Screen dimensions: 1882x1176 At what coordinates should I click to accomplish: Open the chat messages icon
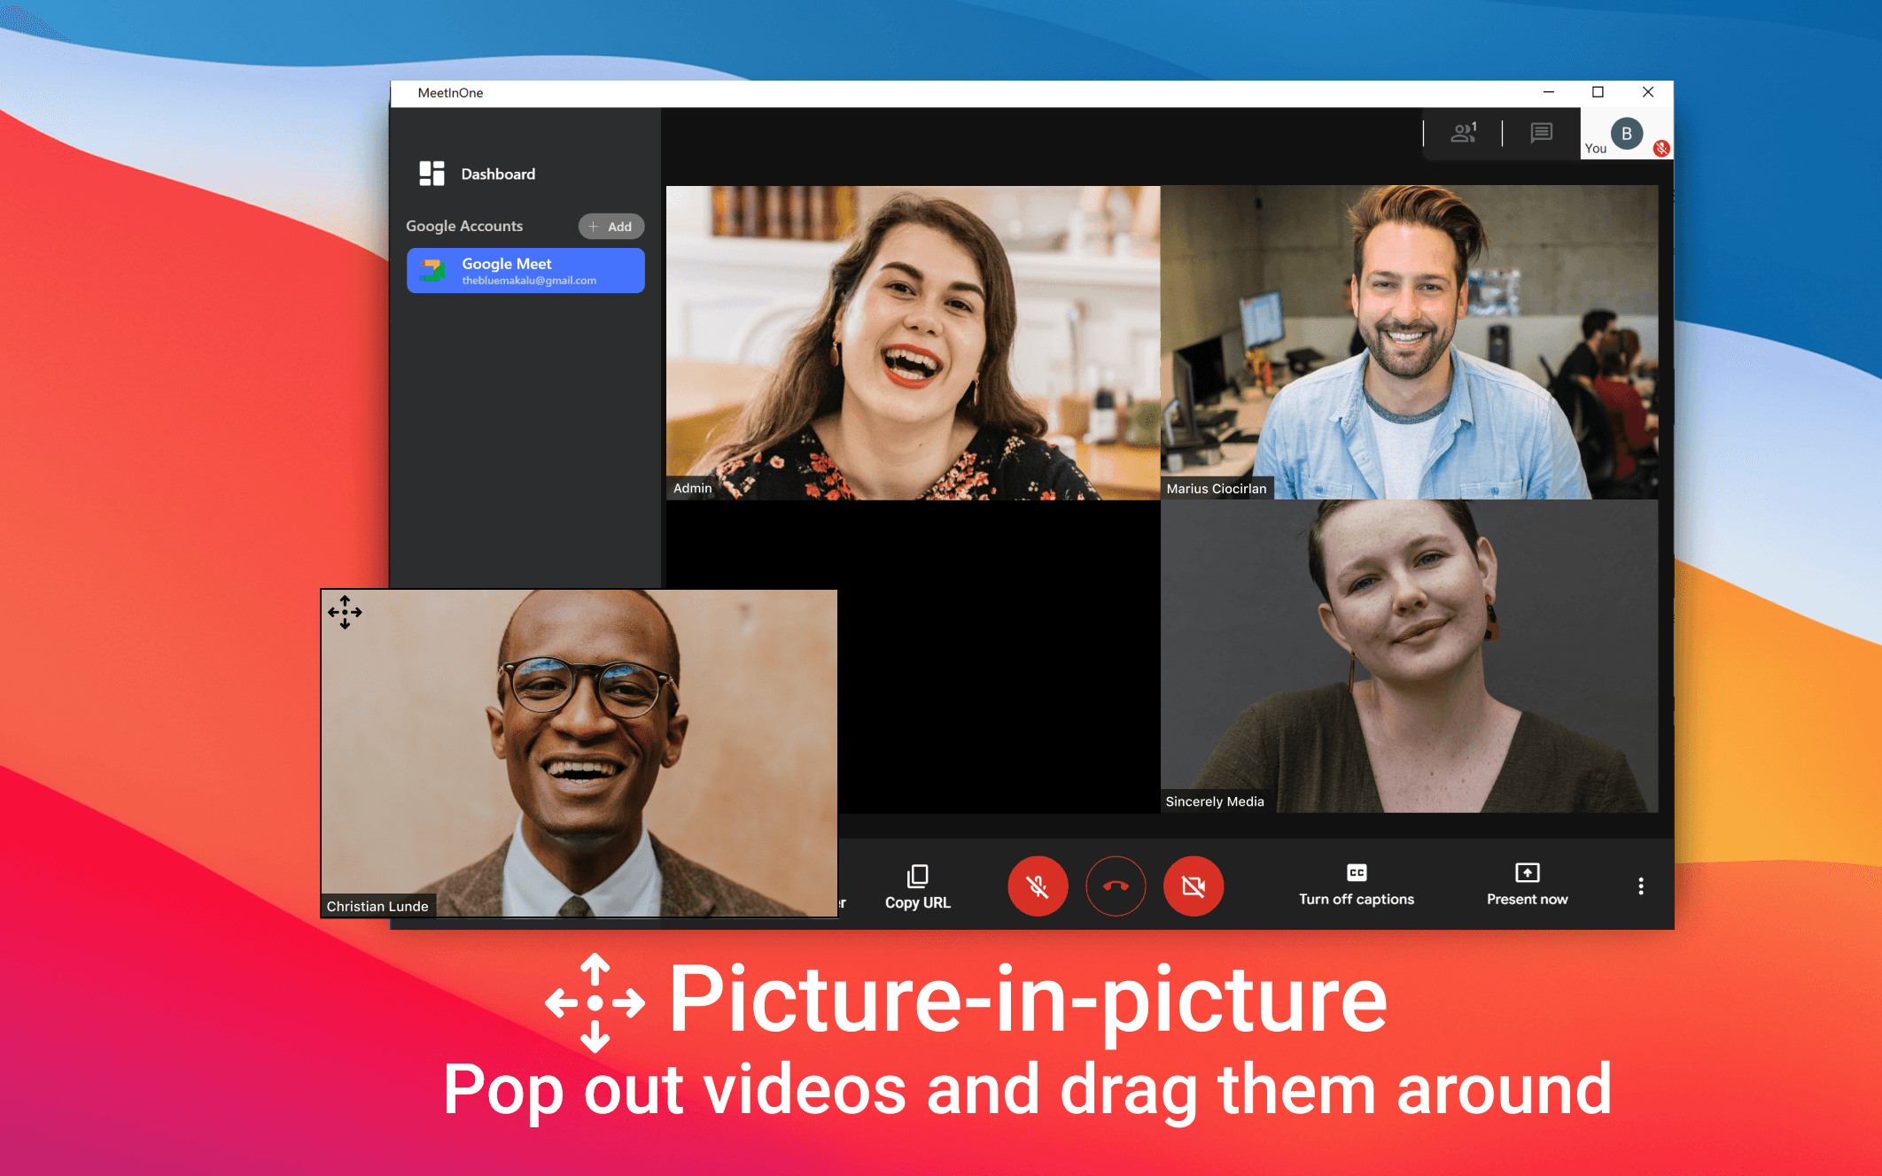[1541, 133]
